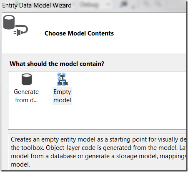
Task: Click the "Choose Model Contents" heading
Action: tap(79, 33)
